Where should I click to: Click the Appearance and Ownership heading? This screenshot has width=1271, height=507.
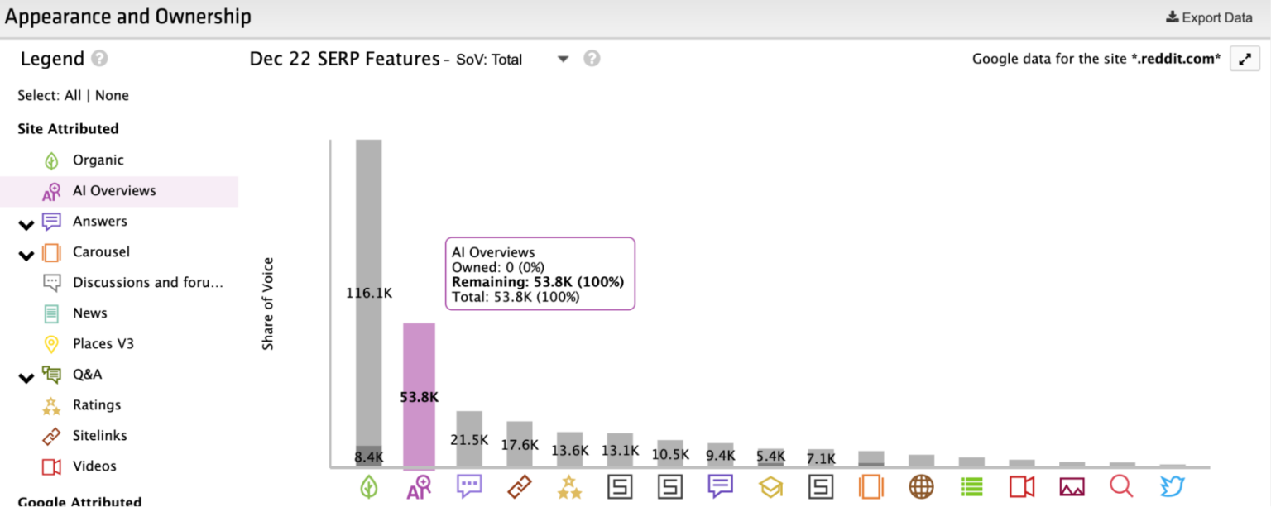pyautogui.click(x=128, y=17)
